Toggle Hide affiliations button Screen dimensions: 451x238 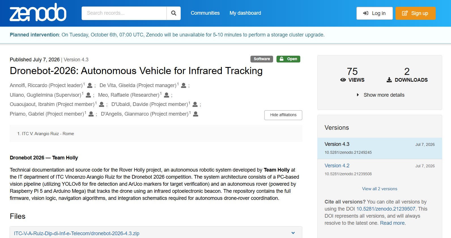[x=283, y=115]
